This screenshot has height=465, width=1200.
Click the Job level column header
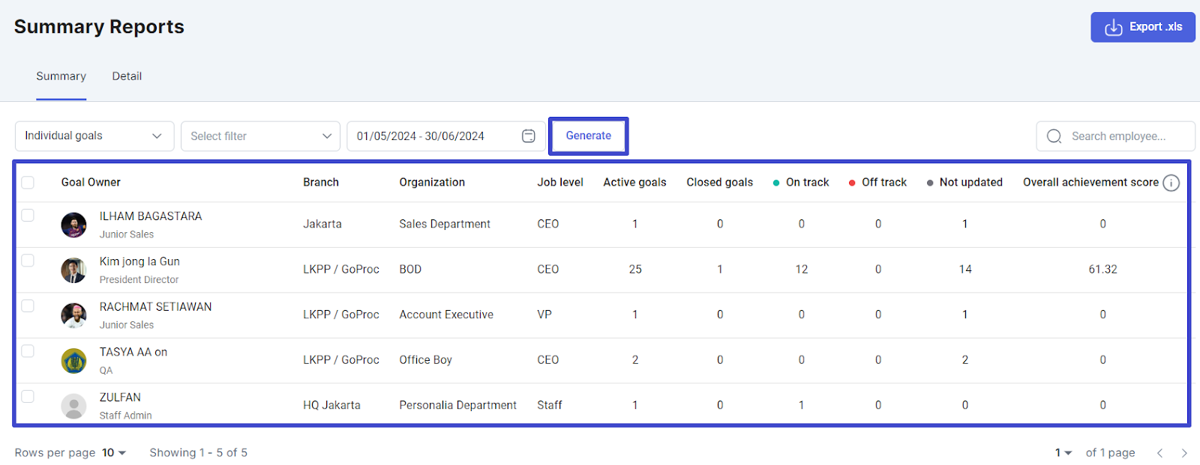(x=560, y=183)
